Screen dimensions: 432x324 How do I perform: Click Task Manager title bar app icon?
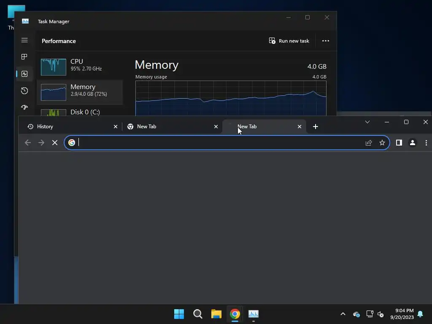(x=25, y=21)
